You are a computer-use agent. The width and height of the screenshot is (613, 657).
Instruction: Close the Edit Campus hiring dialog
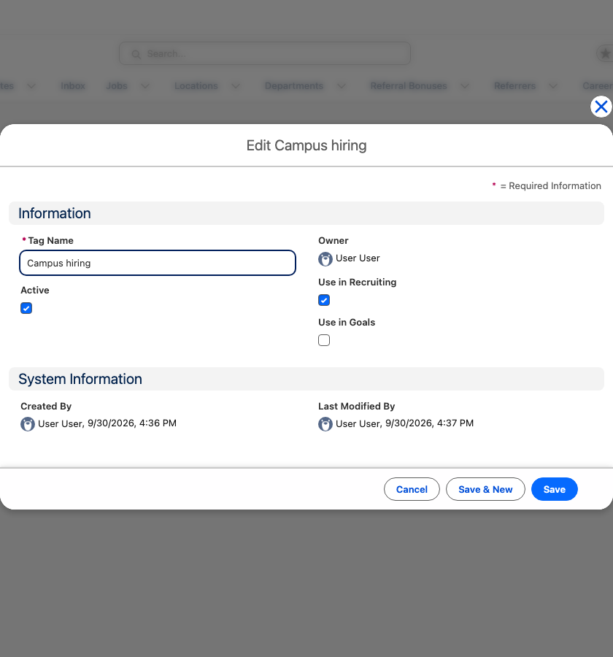pyautogui.click(x=601, y=107)
